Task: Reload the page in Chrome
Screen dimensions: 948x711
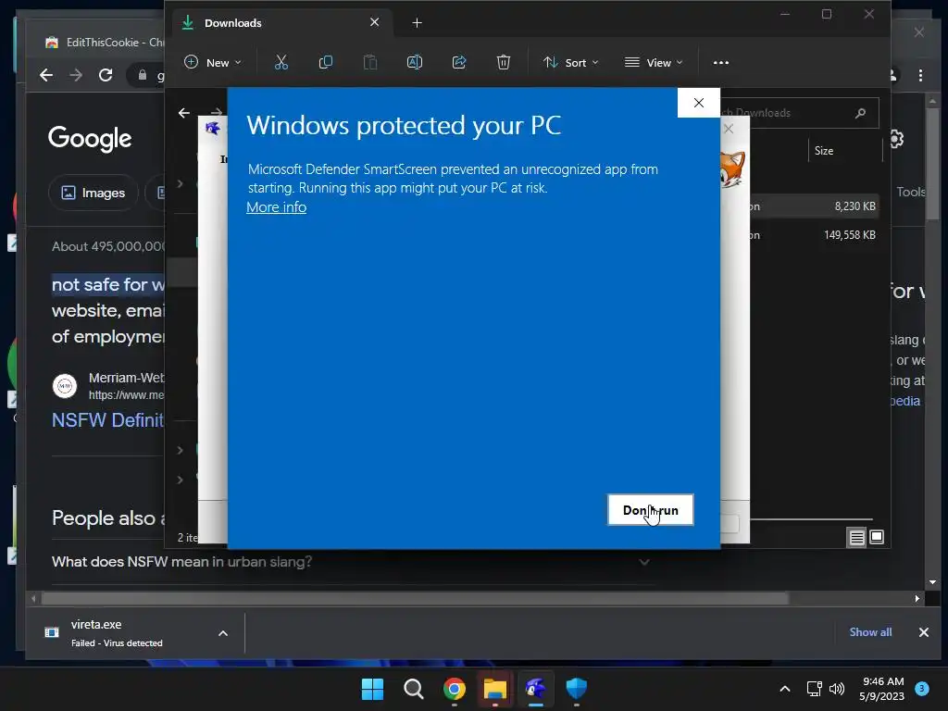Action: (x=106, y=75)
